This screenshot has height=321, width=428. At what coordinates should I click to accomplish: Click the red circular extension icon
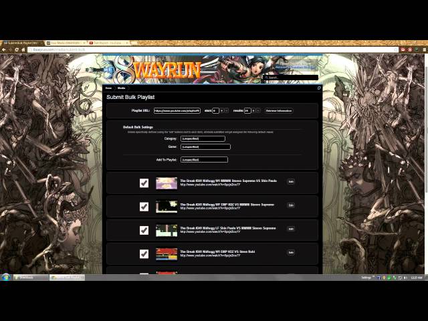[410, 49]
